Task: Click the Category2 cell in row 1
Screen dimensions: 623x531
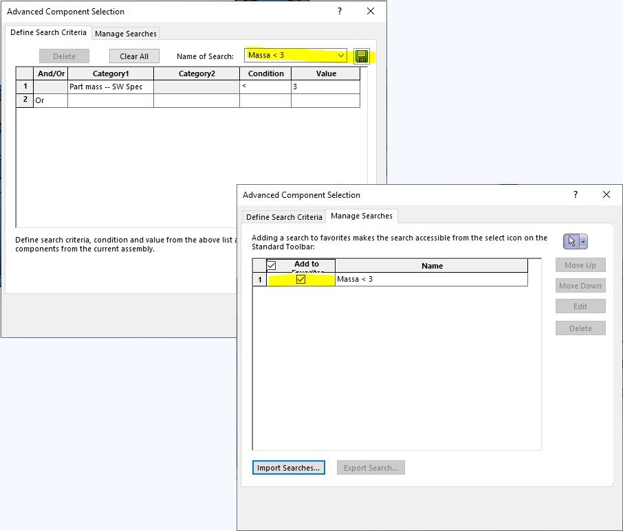Action: tap(196, 87)
